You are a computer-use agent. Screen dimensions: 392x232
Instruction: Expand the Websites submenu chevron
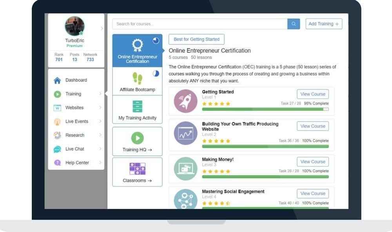click(100, 107)
